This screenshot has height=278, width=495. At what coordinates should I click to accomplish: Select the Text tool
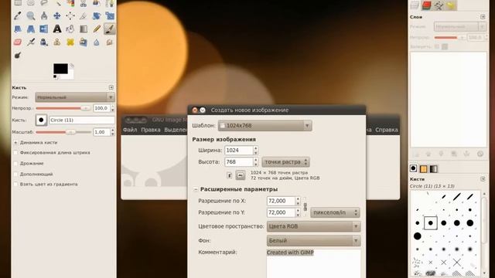[x=57, y=29]
